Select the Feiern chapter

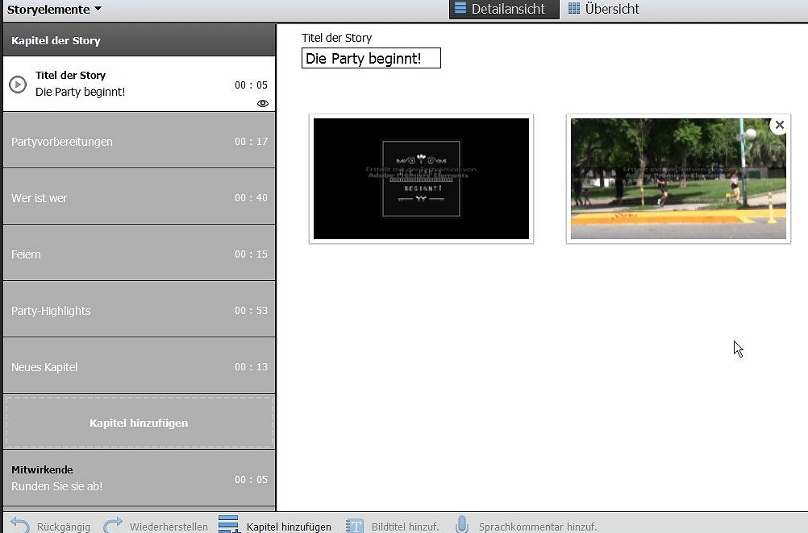[x=140, y=254]
